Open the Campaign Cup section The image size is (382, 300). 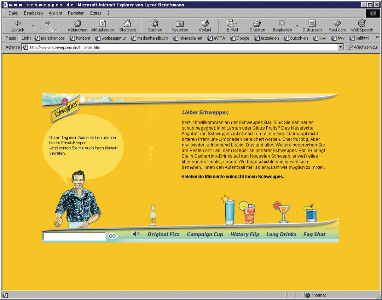pyautogui.click(x=205, y=234)
